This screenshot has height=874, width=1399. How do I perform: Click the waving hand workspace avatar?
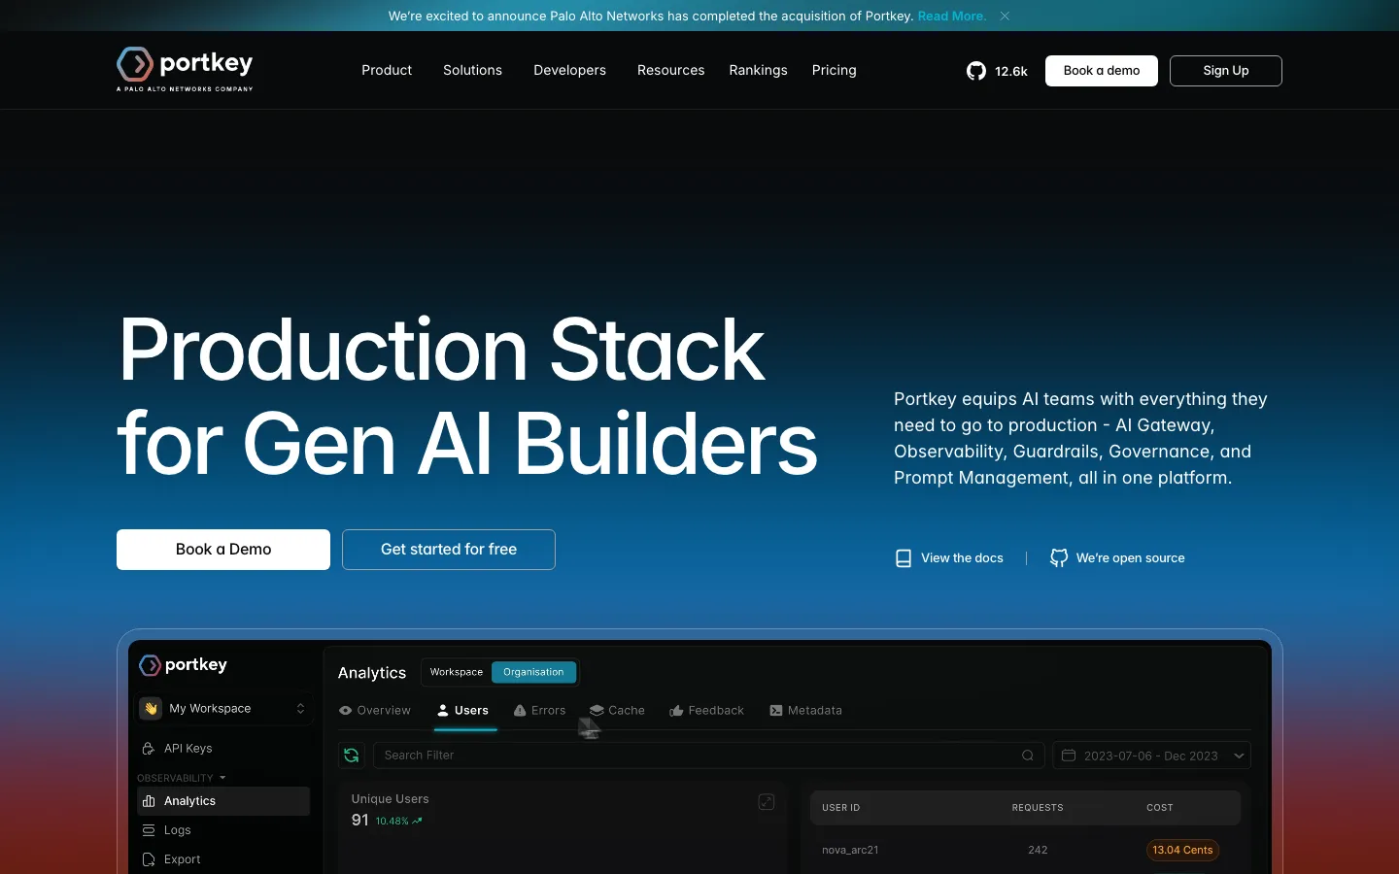click(x=151, y=709)
